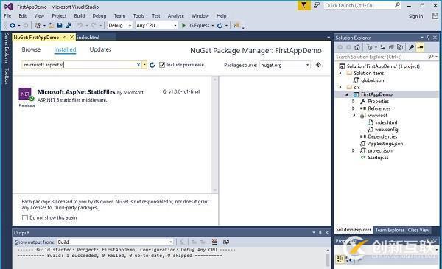Click the Categorized icon in Properties panel
Screen dimensions: 442x269
click(340, 259)
